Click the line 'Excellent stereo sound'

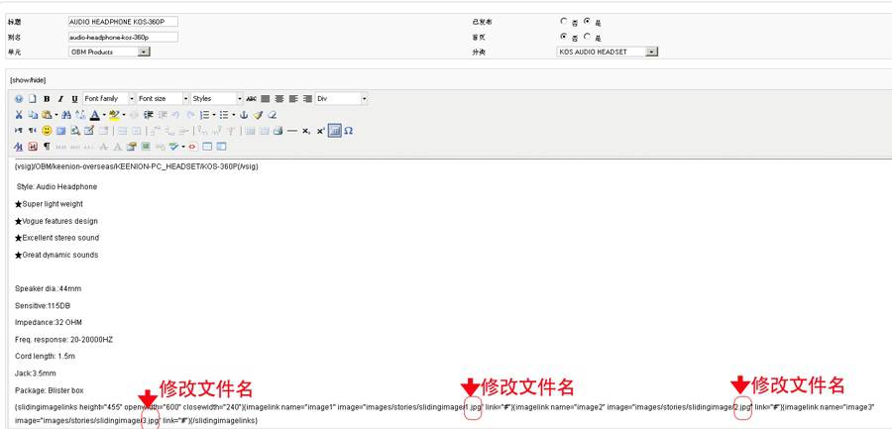[56, 238]
